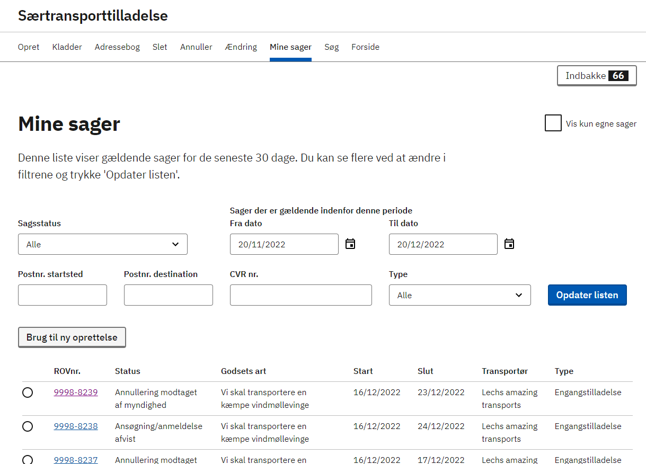The height and width of the screenshot is (464, 646).
Task: Expand the Sagsstatus dropdown
Action: (x=103, y=244)
